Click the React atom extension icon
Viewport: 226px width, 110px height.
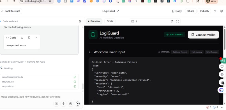click(168, 1)
